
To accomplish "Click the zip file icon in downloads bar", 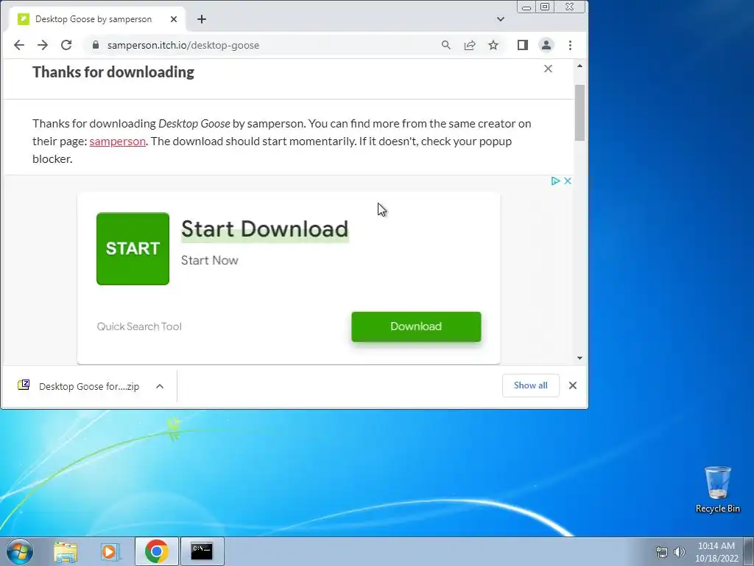I will point(24,385).
